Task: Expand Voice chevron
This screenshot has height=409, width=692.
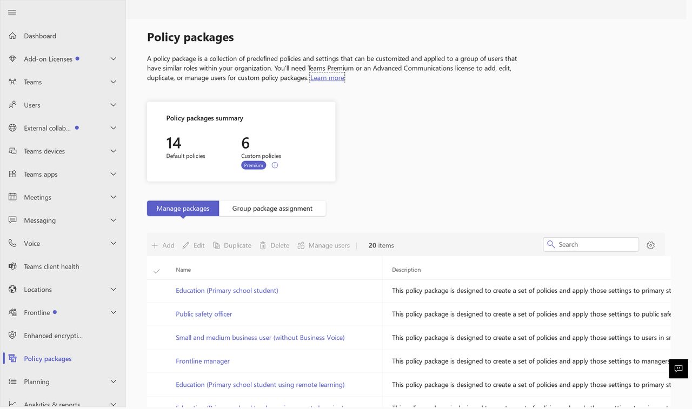Action: click(x=114, y=243)
